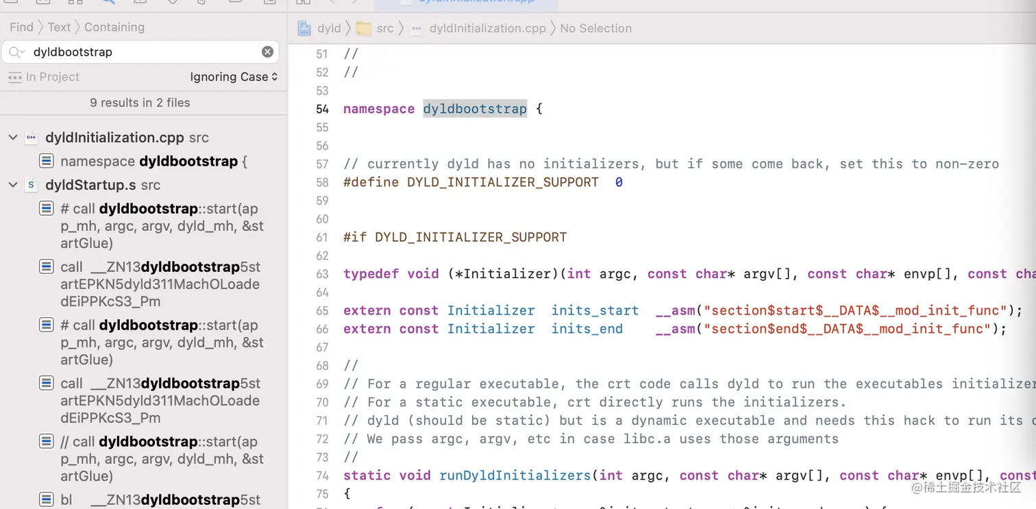Open the dyld project jump bar menu

tap(329, 28)
